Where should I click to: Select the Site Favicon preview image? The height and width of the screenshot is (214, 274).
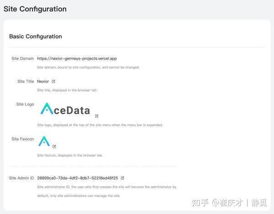click(44, 141)
